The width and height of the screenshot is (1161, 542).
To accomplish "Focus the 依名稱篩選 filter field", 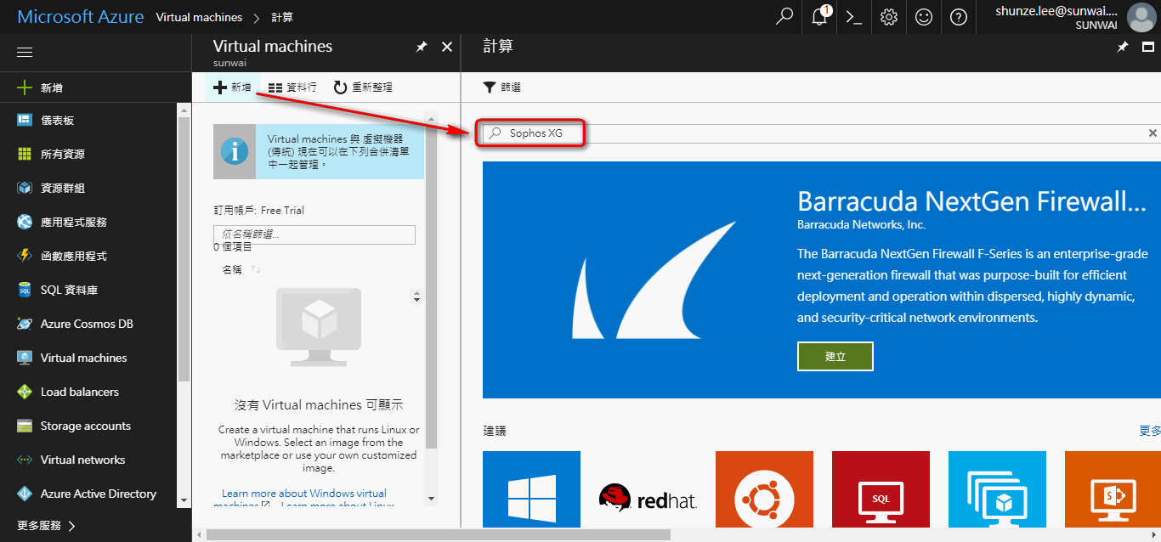I will point(314,234).
